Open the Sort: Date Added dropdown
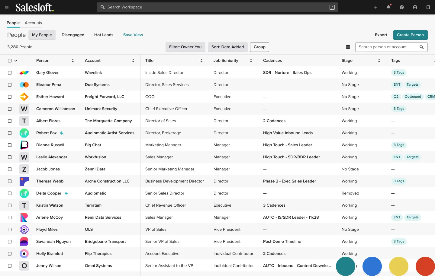Image resolution: width=435 pixels, height=276 pixels. click(x=227, y=47)
